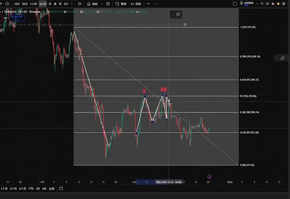The image size is (290, 199).
Task: Undo the last chart action
Action: point(148,4)
